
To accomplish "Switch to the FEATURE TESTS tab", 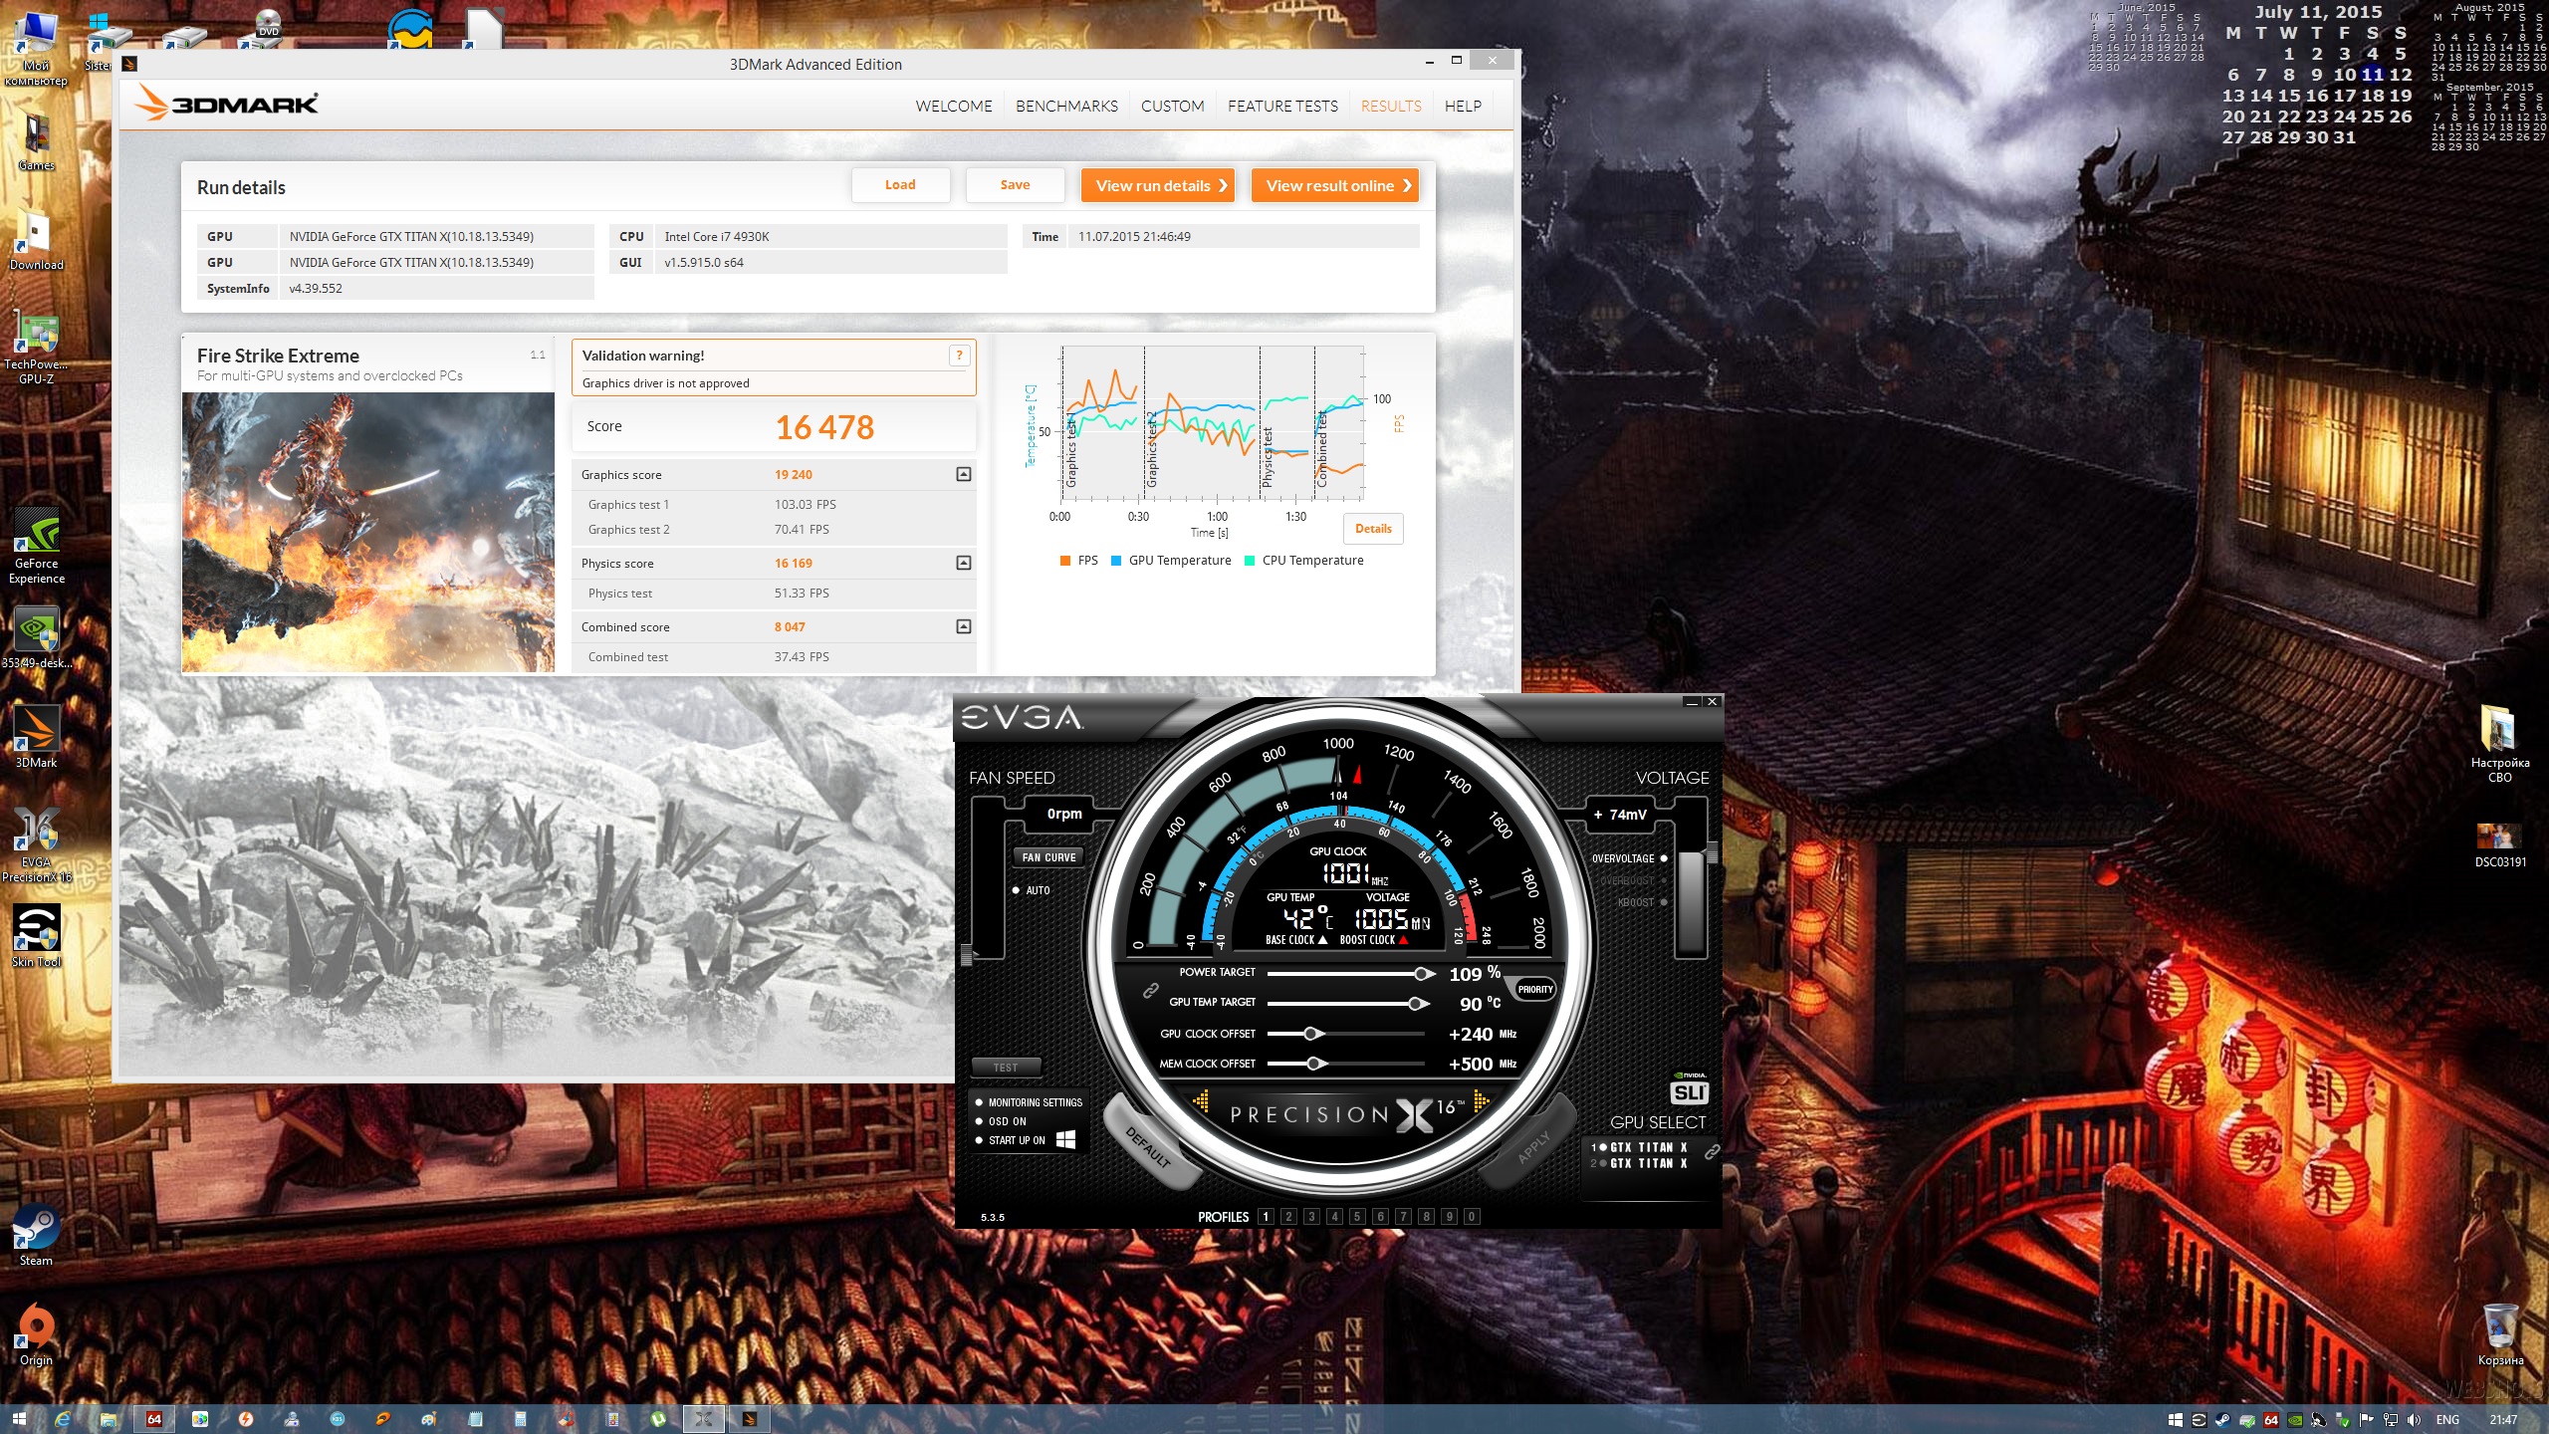I will (x=1282, y=107).
